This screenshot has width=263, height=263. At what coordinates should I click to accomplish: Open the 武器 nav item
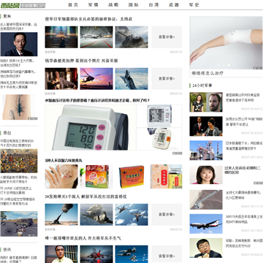coord(174,5)
